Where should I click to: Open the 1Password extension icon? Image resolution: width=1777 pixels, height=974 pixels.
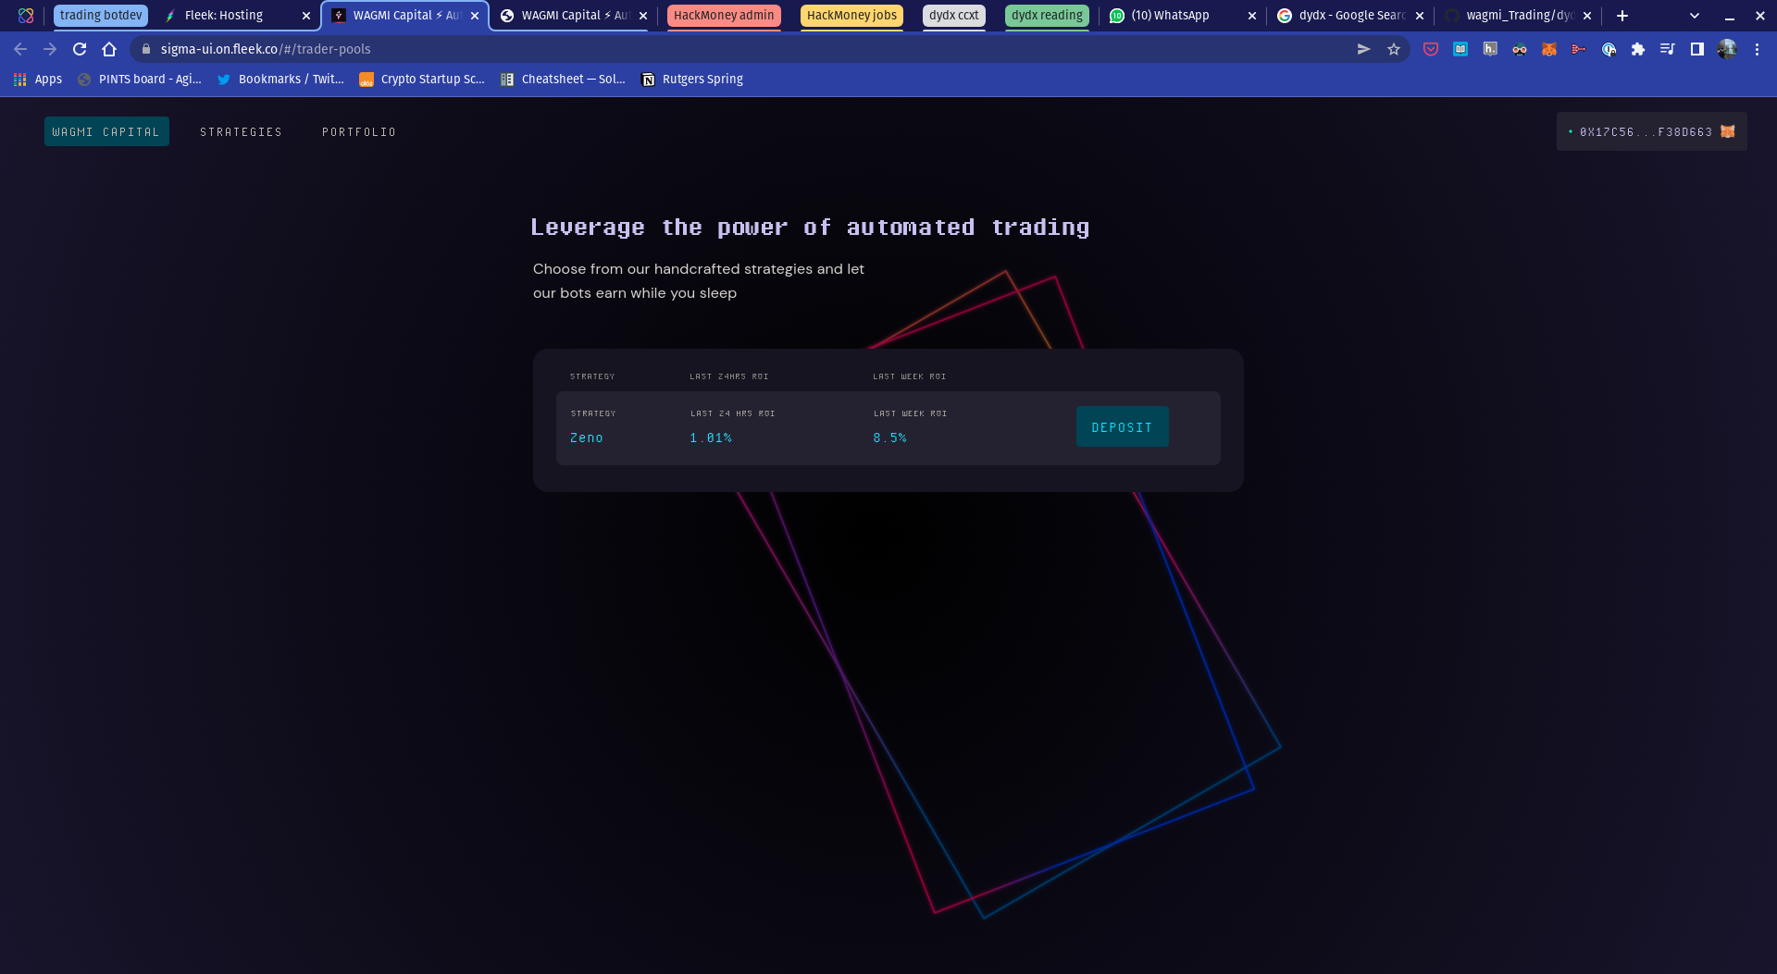click(x=1609, y=49)
